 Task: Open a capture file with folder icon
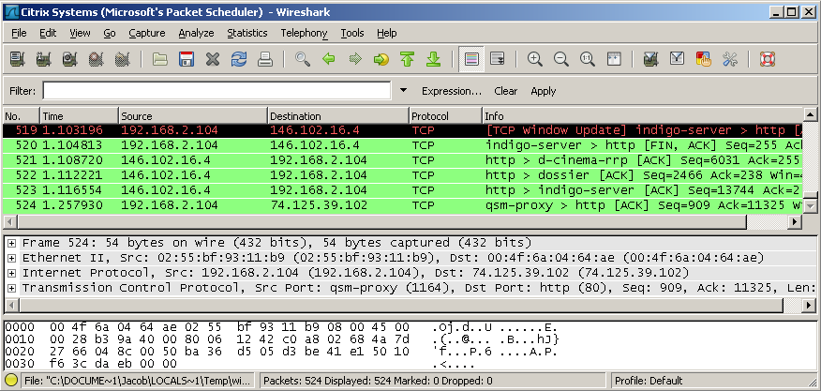[160, 59]
